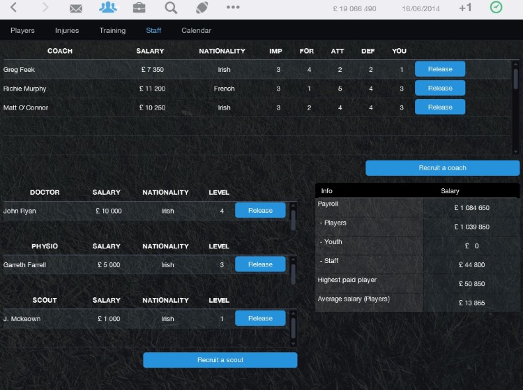The height and width of the screenshot is (390, 523).
Task: Click the Payroll value £ 1 084 650
Action: tap(471, 207)
